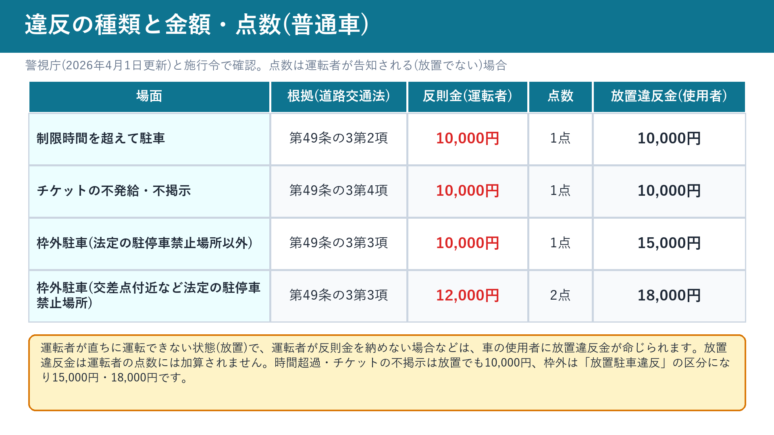This screenshot has height=435, width=774.
Task: Select the 15,000円 放置違反金 cell
Action: coord(669,243)
